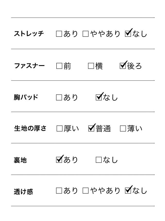Uncheck the 胸パッド なし checkbox
Image resolution: width=165 pixels, height=221 pixels.
tap(98, 98)
